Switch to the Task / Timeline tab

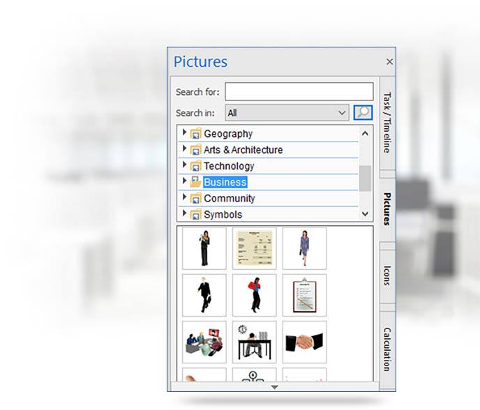coord(387,123)
